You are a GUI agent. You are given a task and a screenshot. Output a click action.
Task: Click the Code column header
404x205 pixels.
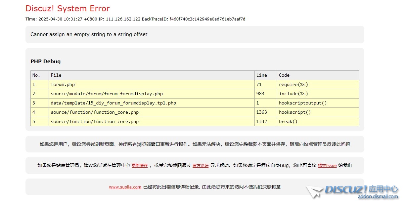click(318, 75)
